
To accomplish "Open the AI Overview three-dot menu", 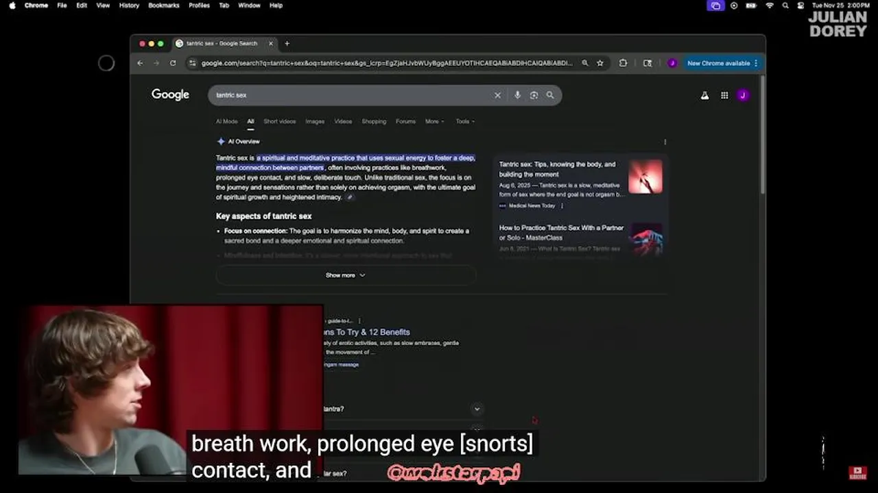I will tap(665, 142).
